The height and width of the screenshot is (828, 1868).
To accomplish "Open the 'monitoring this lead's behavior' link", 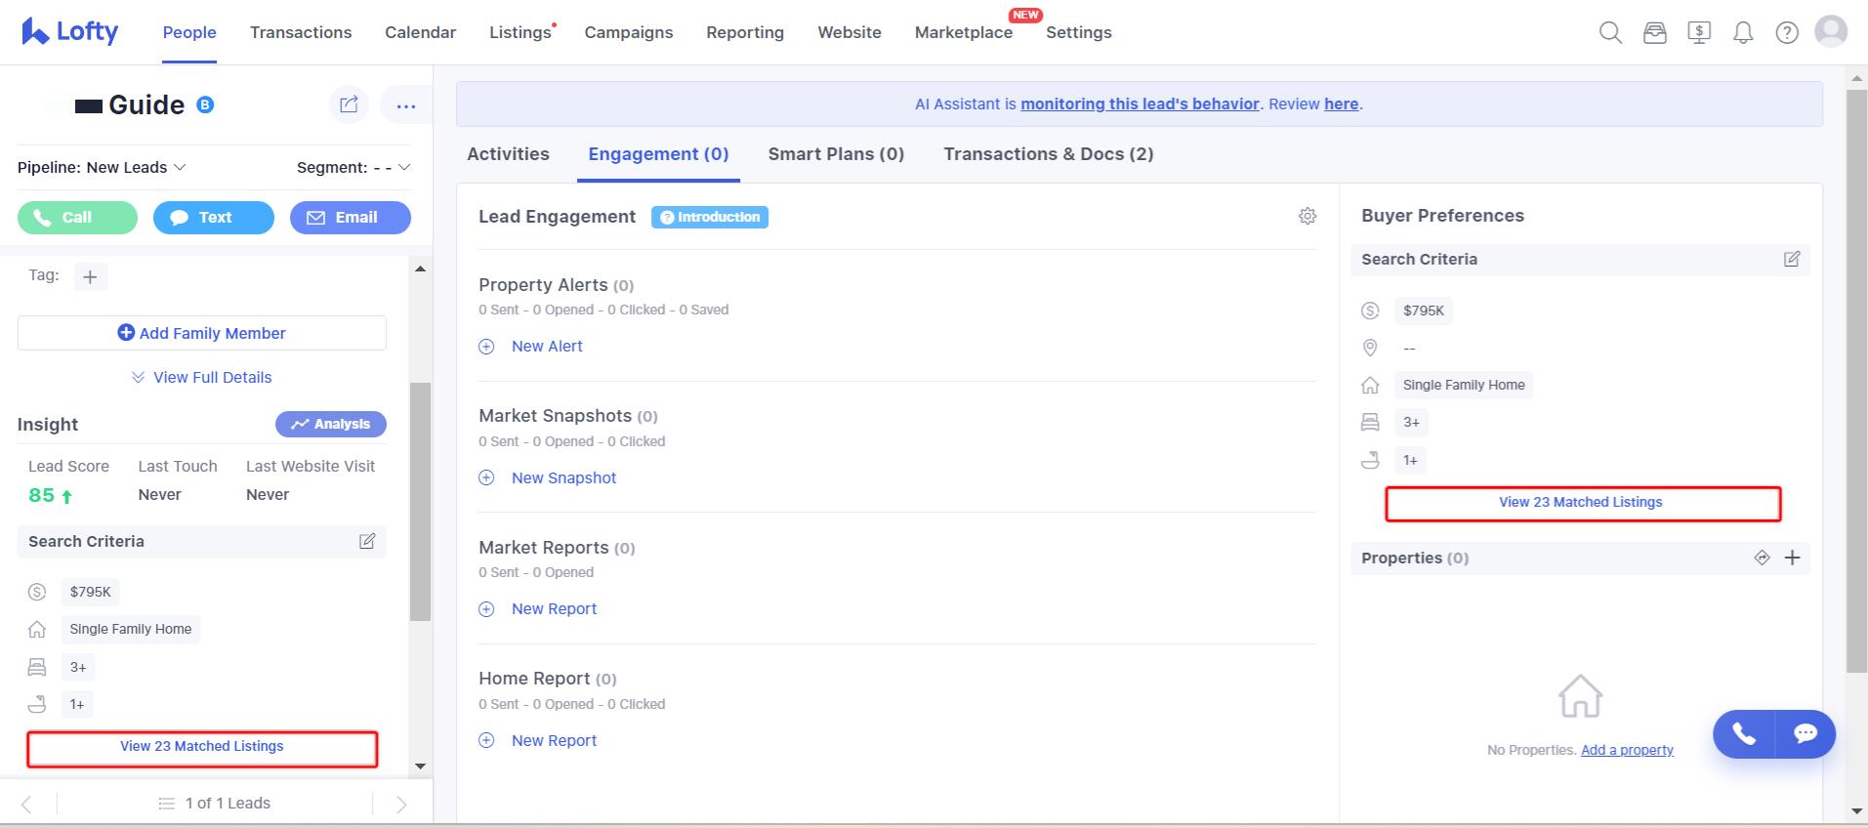I will [x=1140, y=103].
